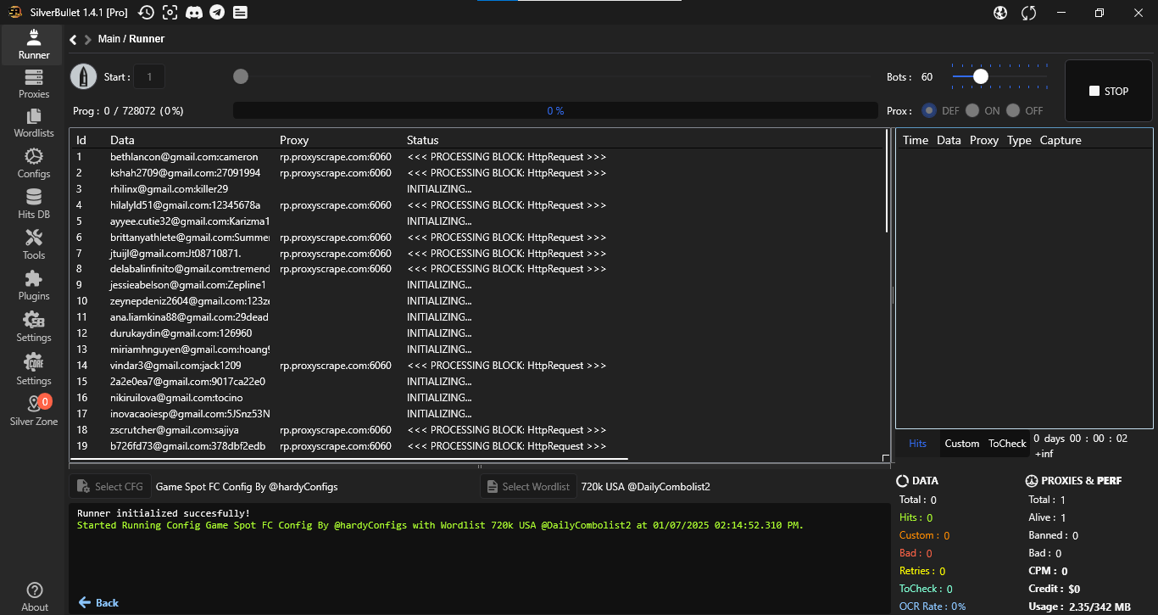Switch to the Hits tab
Viewport: 1158px width, 615px height.
tap(917, 444)
